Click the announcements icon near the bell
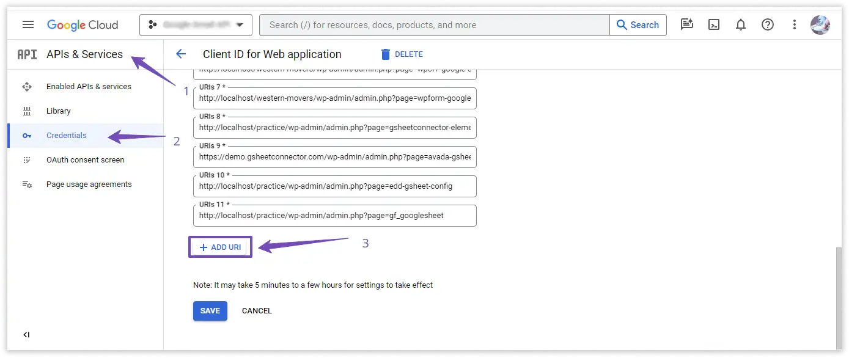 (686, 24)
